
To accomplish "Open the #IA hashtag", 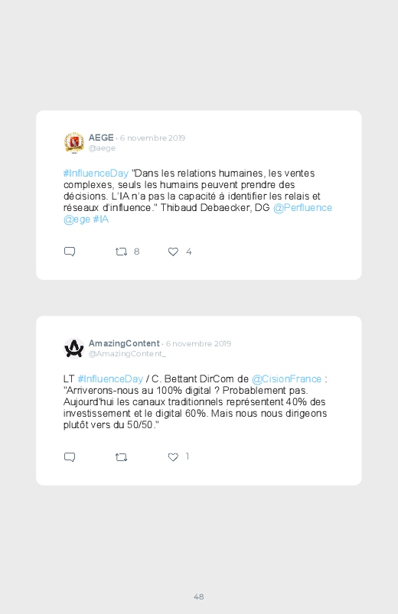I will click(101, 219).
